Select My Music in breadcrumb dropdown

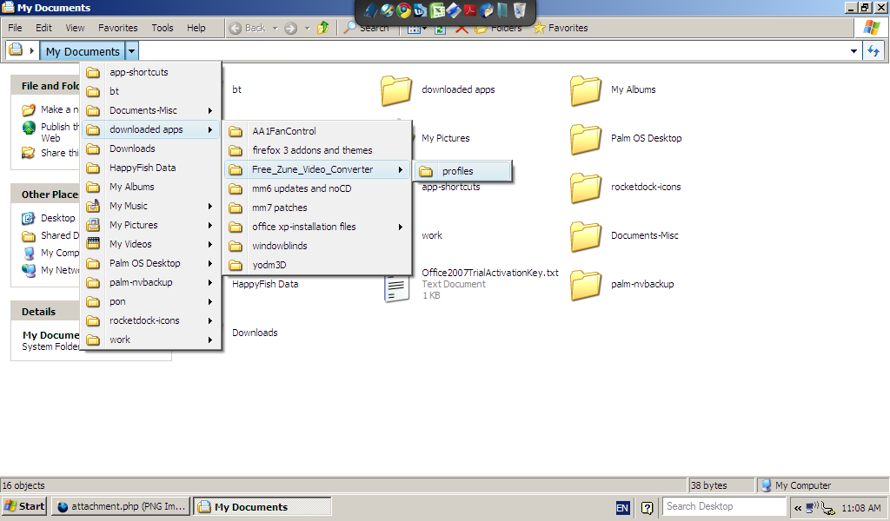[x=150, y=207]
